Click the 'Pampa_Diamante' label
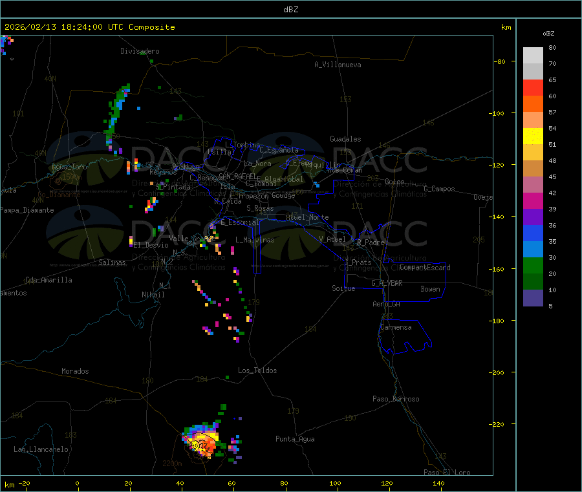Image resolution: width=582 pixels, height=492 pixels. (27, 210)
